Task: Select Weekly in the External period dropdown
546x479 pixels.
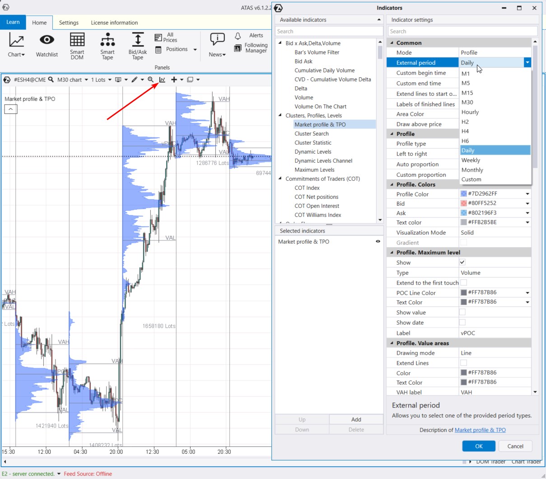Action: pos(471,160)
